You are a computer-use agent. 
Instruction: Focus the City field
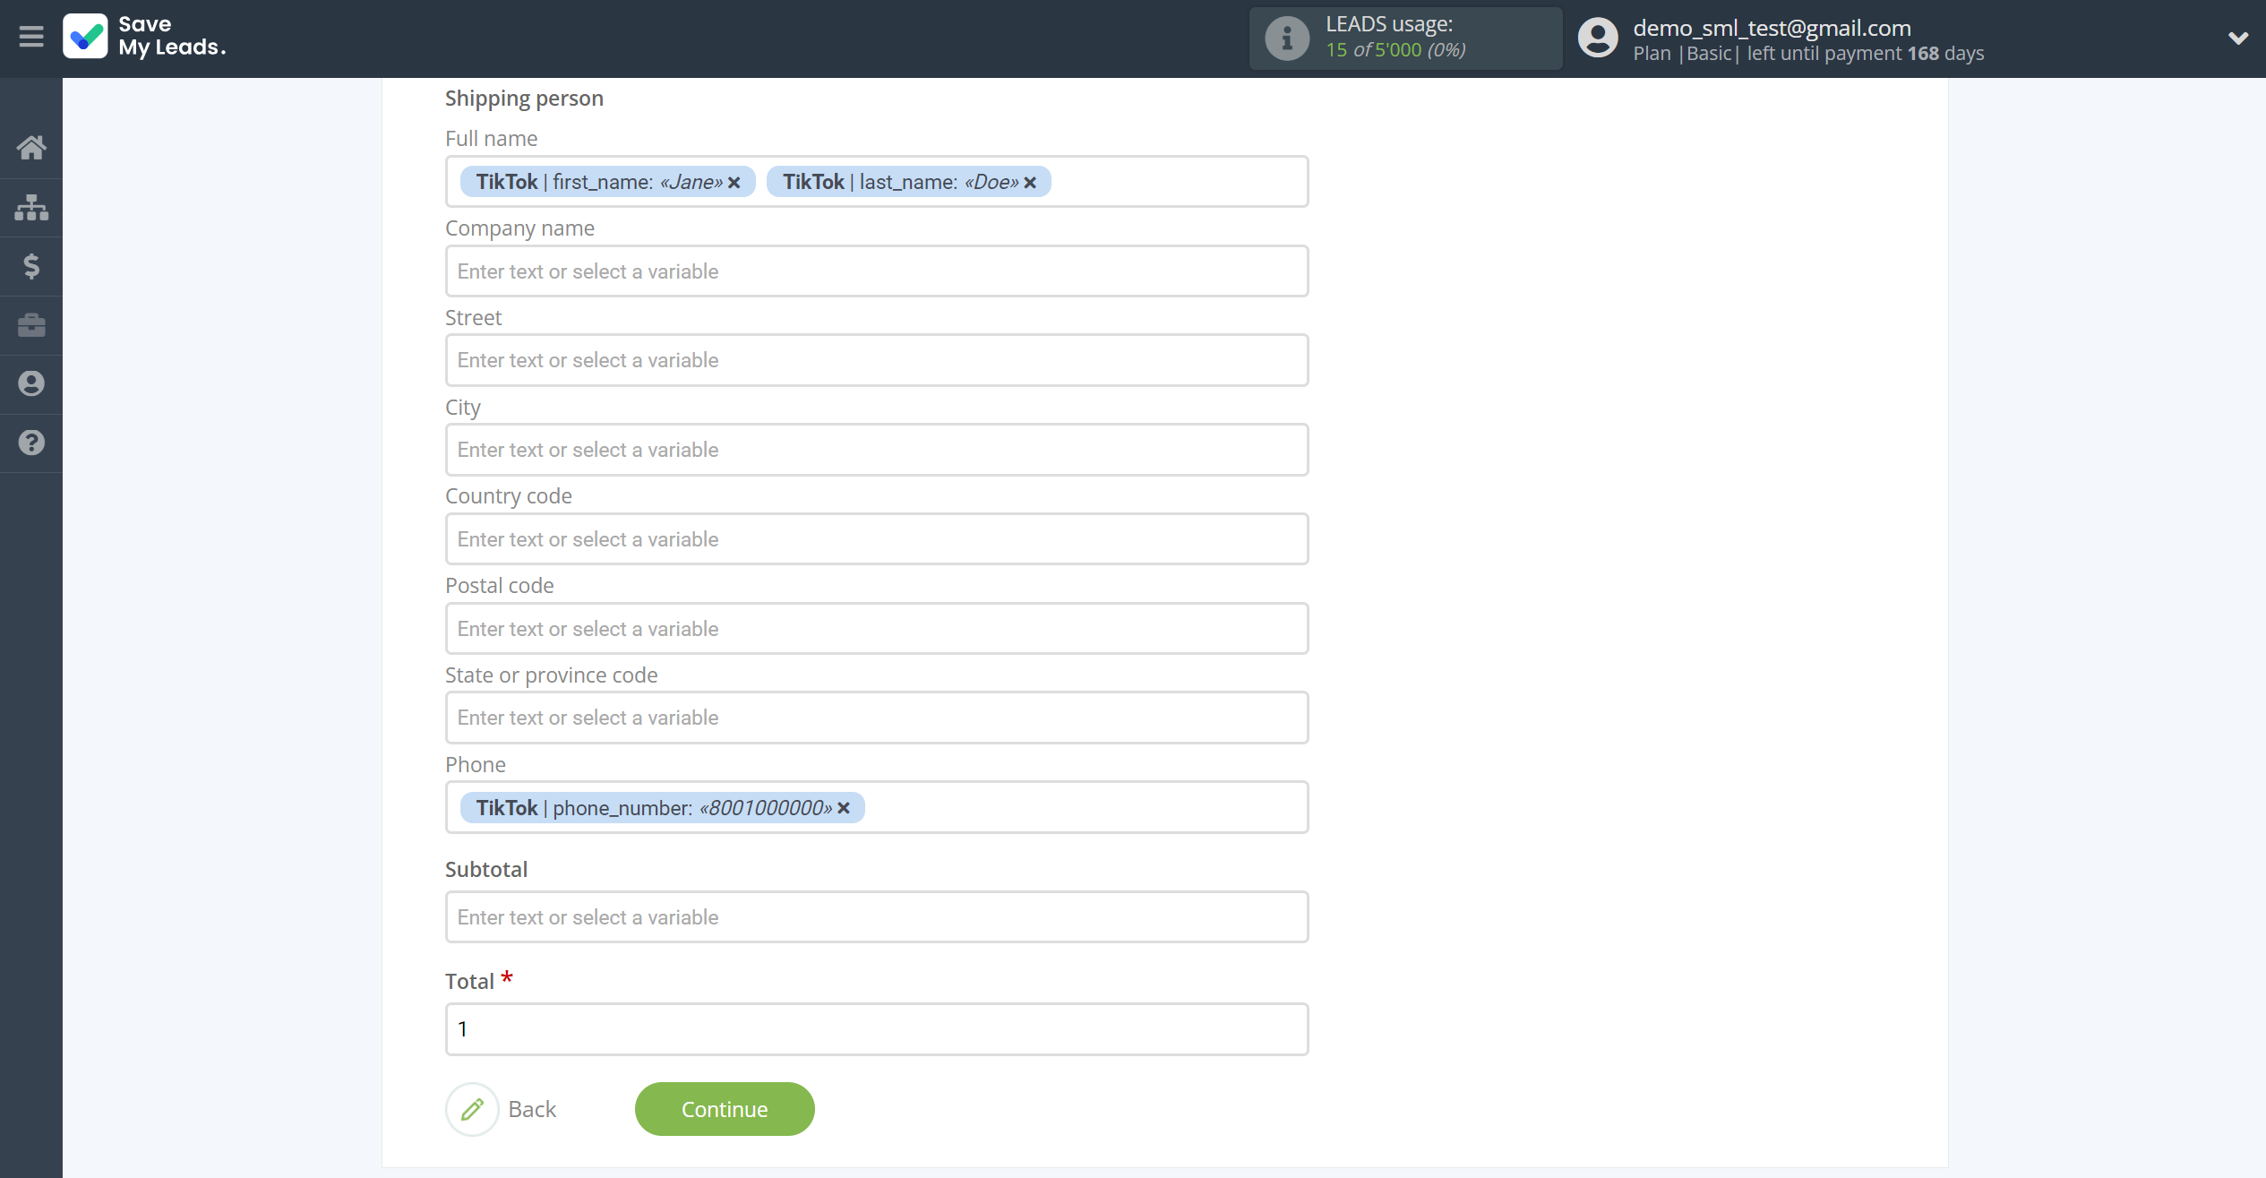(877, 450)
